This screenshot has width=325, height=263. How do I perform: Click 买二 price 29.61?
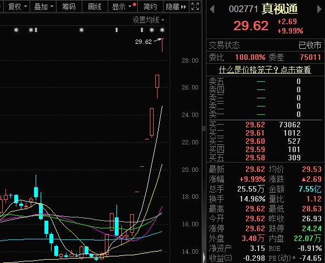(255, 133)
